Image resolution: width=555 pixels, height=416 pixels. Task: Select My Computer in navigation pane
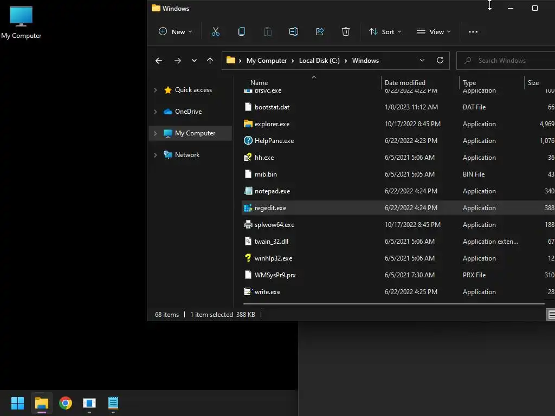coord(195,133)
